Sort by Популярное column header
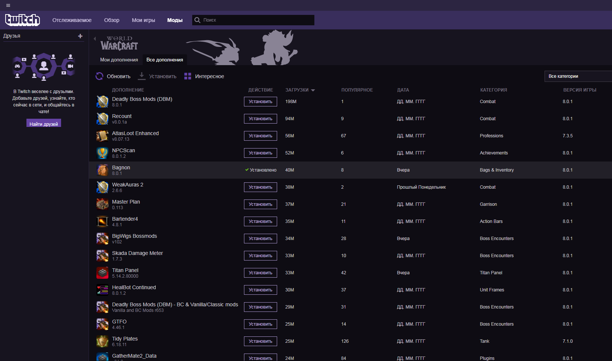This screenshot has height=361, width=612. (x=357, y=90)
